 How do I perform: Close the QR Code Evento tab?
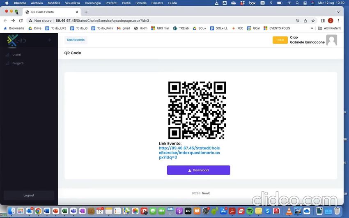tap(77, 12)
